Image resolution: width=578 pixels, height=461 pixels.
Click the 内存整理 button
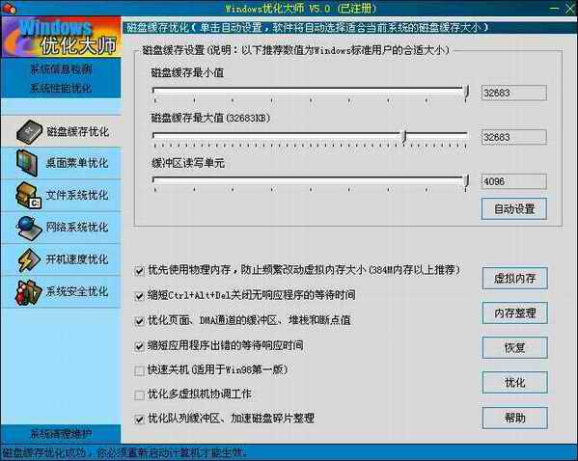515,312
